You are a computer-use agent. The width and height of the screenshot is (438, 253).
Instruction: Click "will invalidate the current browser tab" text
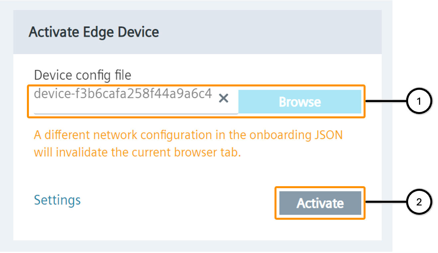(137, 152)
